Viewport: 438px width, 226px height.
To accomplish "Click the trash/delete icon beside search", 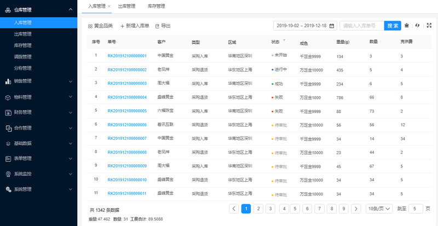I will pyautogui.click(x=407, y=25).
